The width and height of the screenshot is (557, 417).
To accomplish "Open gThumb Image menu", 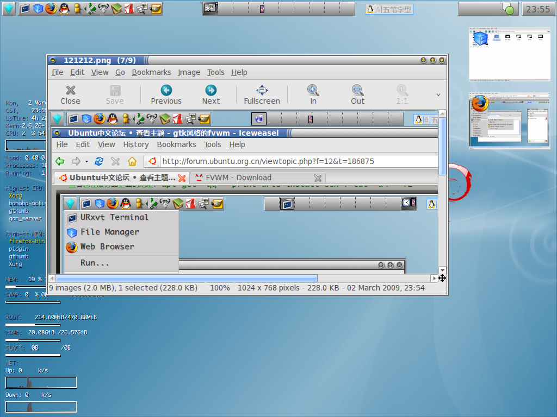I will pos(189,72).
